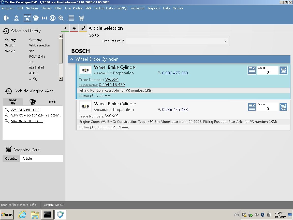Click the Selection History scrollbar down arrow
Screen dimensions: 293x220
pos(61,78)
